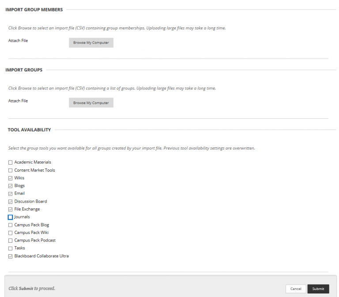Viewport: 339px width, 297px height.
Task: Check the Academic Materials checkbox
Action: coord(11,162)
